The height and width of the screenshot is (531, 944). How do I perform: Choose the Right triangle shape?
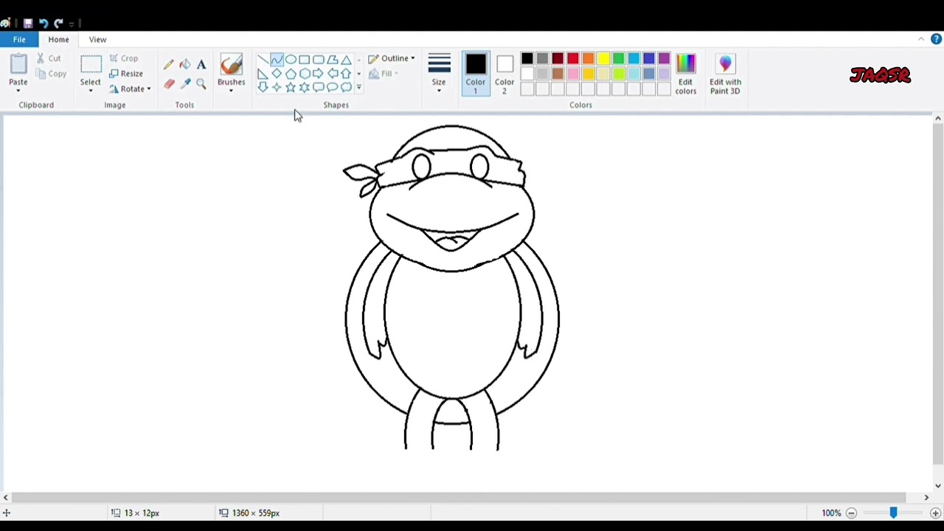point(263,74)
